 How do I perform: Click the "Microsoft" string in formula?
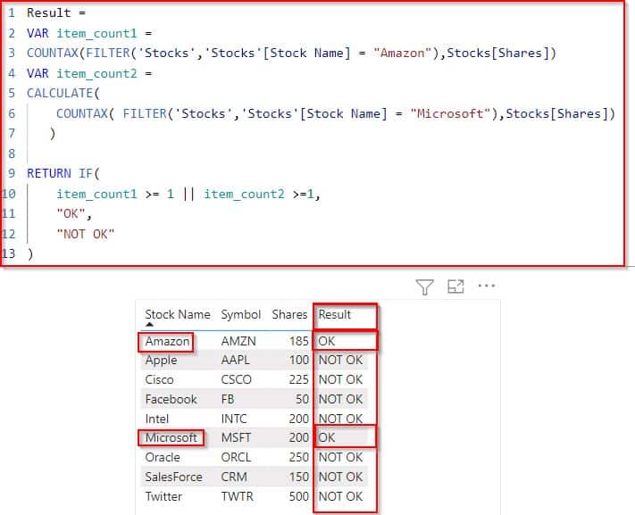(x=451, y=113)
